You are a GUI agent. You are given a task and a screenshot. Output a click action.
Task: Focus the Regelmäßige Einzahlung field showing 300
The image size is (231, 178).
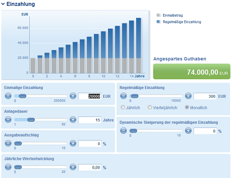pos(205,96)
